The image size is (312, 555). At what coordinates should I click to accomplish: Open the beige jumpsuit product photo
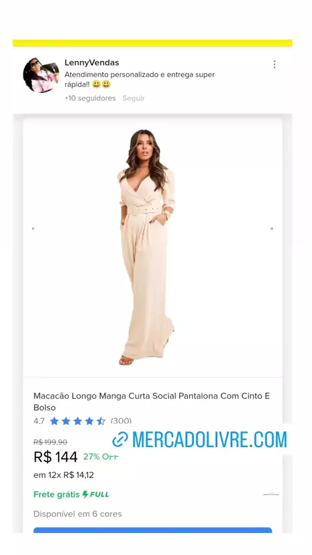147,247
